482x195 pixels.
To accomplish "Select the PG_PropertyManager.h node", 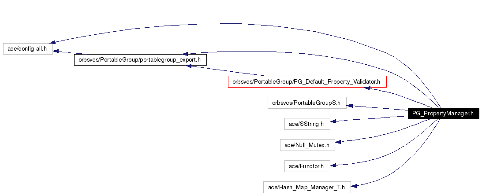I will pyautogui.click(x=443, y=114).
